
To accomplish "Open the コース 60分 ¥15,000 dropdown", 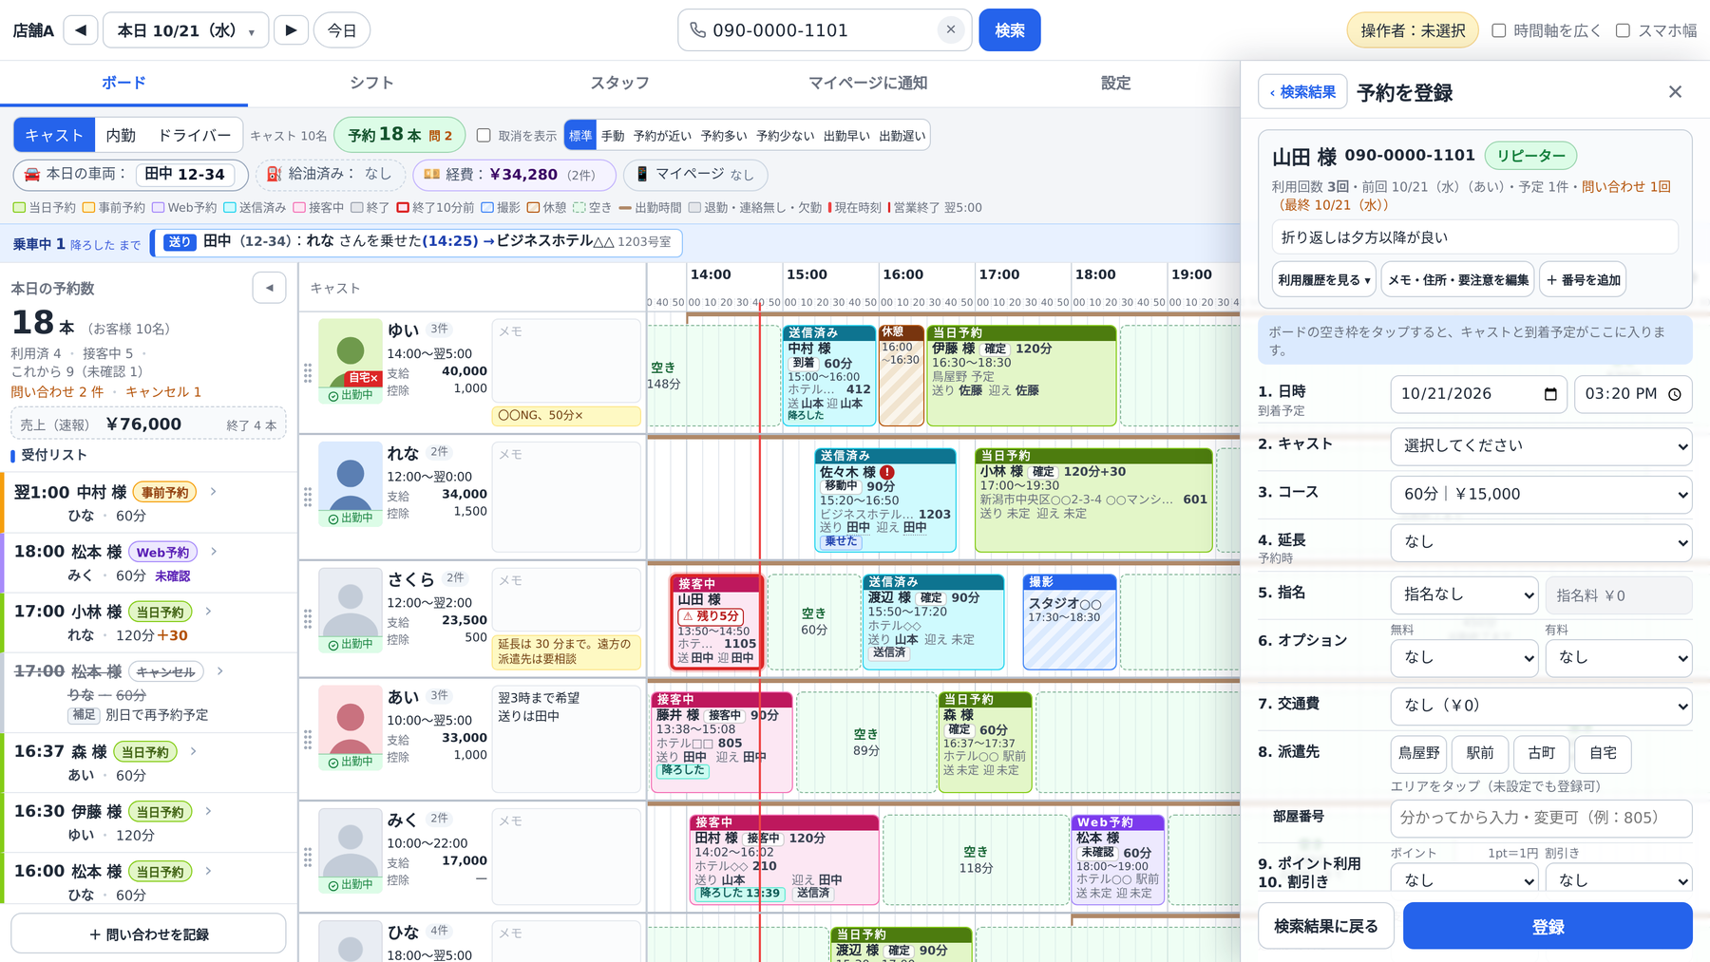I will (1541, 494).
